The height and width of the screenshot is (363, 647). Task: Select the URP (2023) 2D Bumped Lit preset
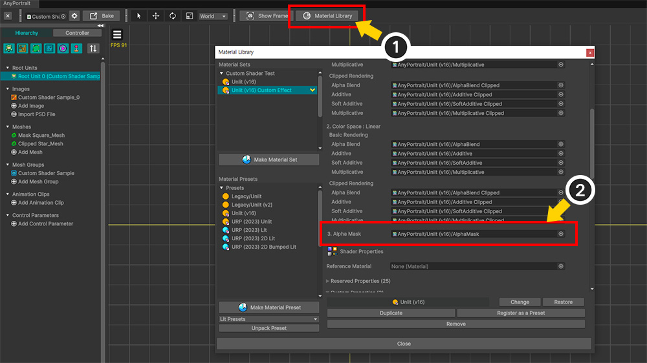click(264, 247)
